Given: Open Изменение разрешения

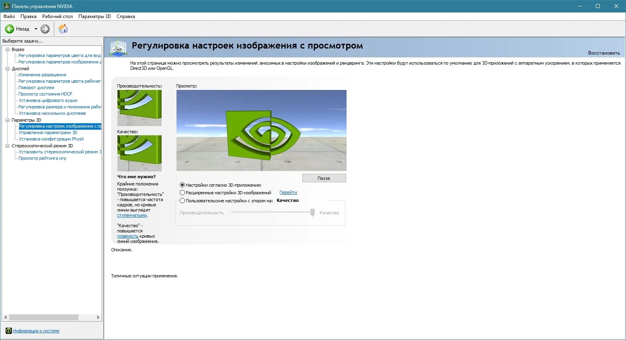Looking at the screenshot, I should coord(42,75).
